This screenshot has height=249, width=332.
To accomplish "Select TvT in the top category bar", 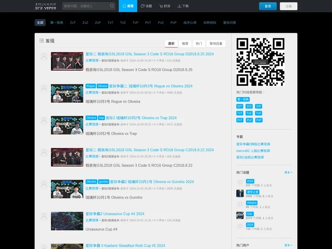I will click(x=110, y=23).
